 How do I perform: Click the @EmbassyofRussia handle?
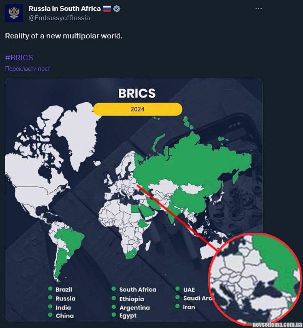click(x=59, y=18)
